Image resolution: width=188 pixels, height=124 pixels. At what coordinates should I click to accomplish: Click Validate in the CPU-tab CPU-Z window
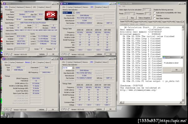click(42, 54)
